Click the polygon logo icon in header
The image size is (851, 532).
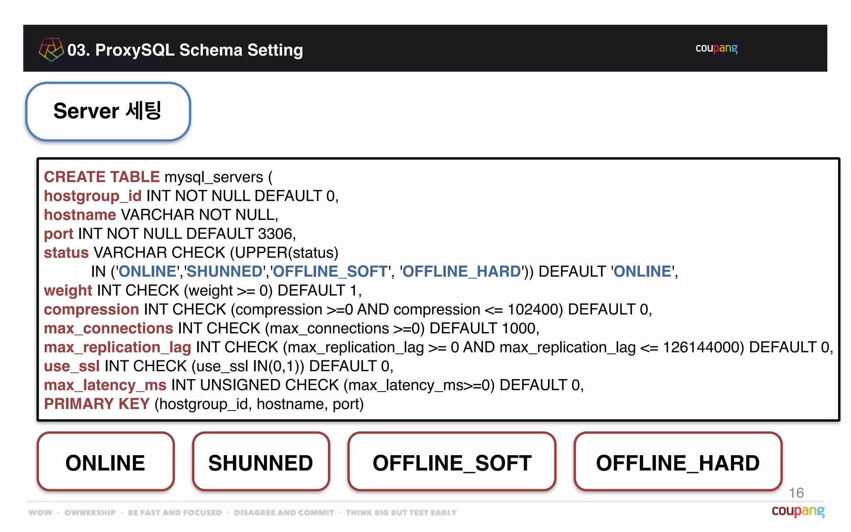point(51,49)
